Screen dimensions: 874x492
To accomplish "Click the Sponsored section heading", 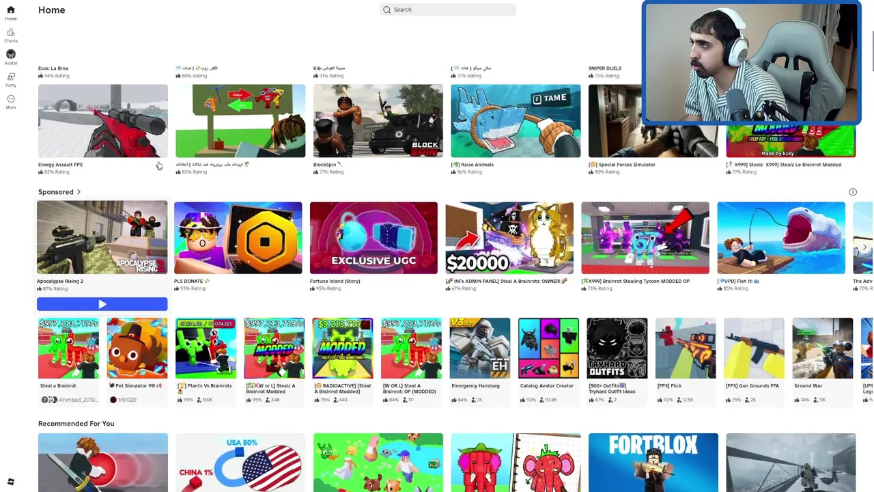I will 56,192.
